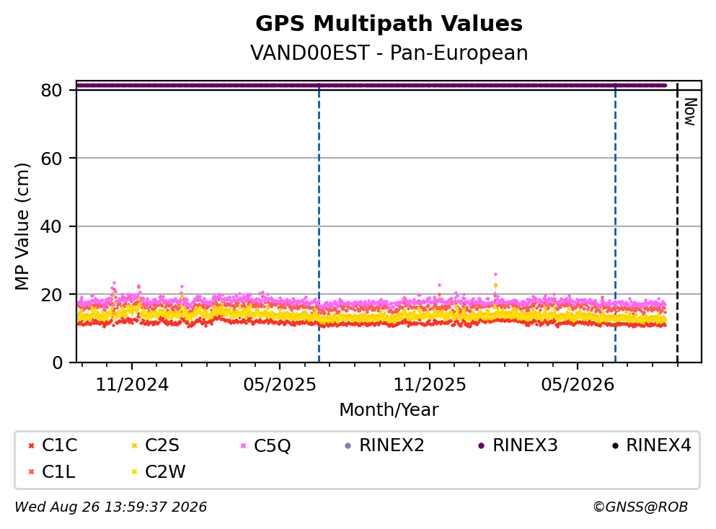This screenshot has width=716, height=529.
Task: Click the C2S orange legend marker
Action: pyautogui.click(x=135, y=446)
